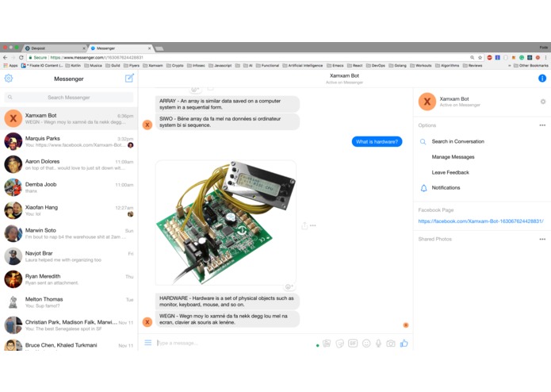Click Manage Messages option

click(x=453, y=157)
